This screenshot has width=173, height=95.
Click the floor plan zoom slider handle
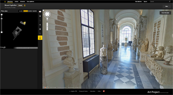2,19
